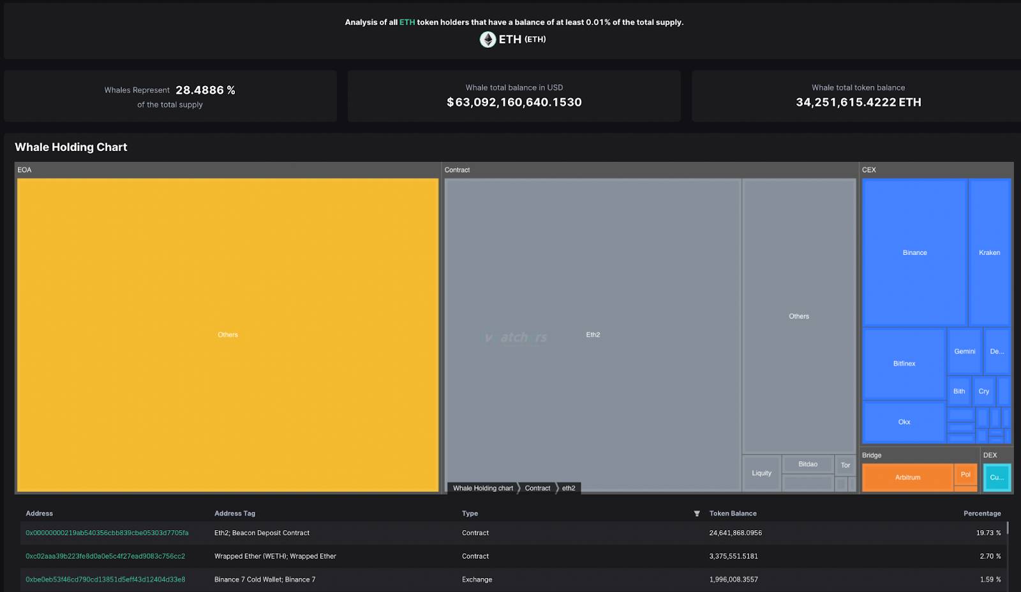Click the 24,641,868.0956 balance cell
Image resolution: width=1021 pixels, height=592 pixels.
click(x=735, y=533)
